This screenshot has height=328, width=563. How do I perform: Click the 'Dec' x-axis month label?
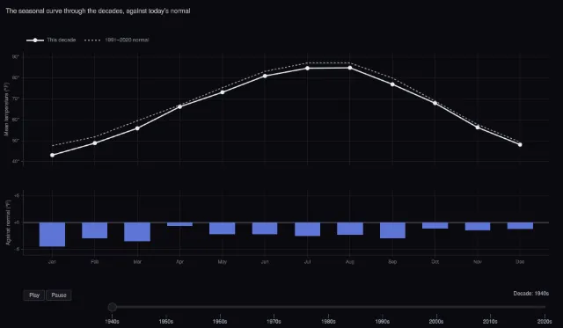[x=520, y=262]
